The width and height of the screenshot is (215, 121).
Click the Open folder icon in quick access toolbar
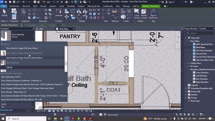10,2
